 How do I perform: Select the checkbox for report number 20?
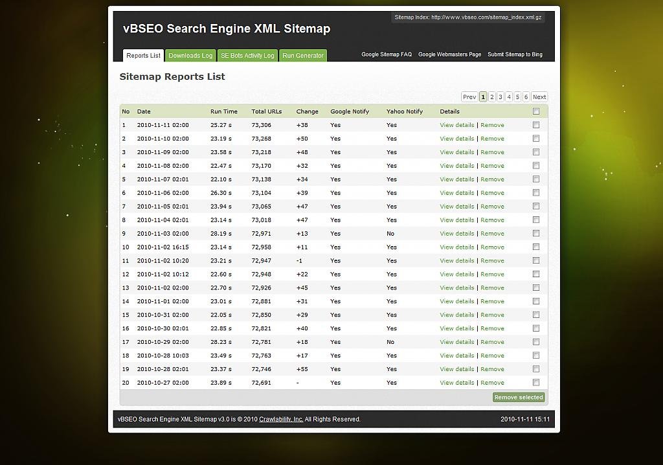(x=536, y=382)
